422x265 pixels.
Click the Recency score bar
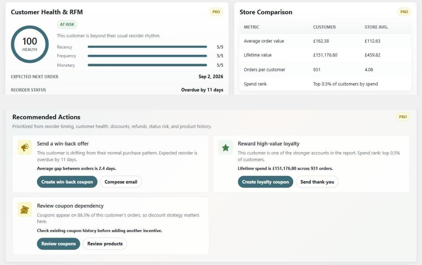click(147, 47)
